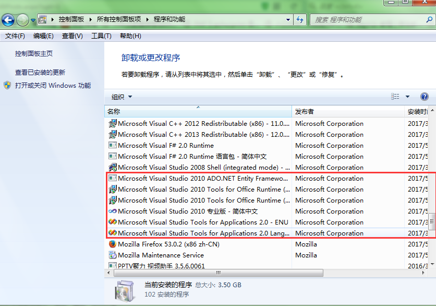The image size is (436, 306).
Task: Open the 查看(V) menu
Action: (72, 36)
